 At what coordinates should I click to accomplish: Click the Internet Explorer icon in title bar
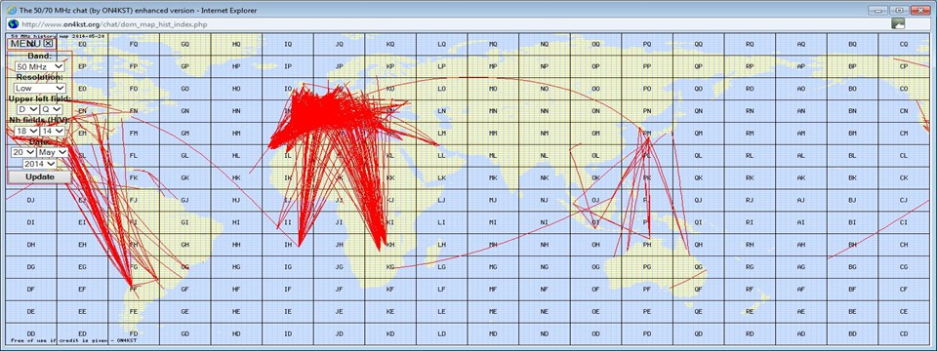10,10
